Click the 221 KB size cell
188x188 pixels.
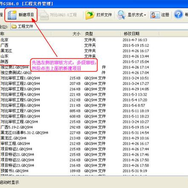pyautogui.click(x=75, y=95)
